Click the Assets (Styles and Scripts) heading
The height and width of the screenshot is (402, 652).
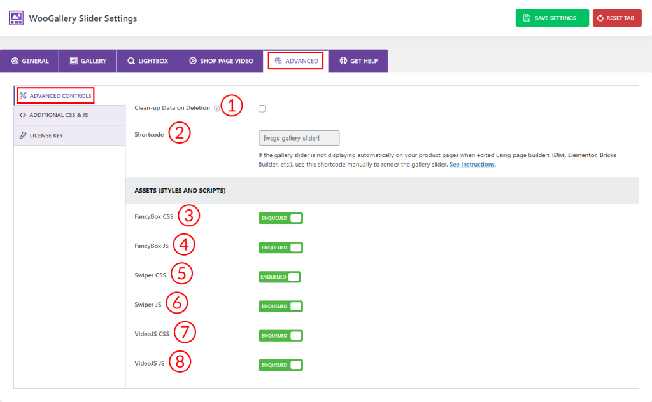180,191
